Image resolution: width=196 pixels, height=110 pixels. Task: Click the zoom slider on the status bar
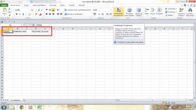[x=186, y=103]
